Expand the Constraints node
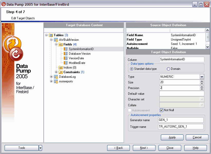The image size is (211, 154). pyautogui.click(x=56, y=72)
